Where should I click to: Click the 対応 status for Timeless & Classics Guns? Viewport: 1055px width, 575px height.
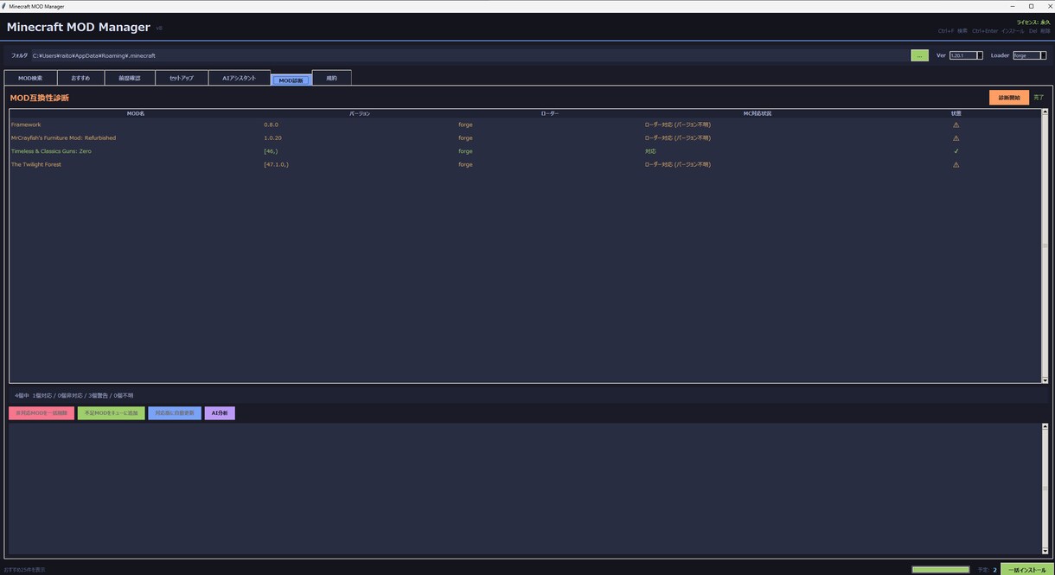click(650, 151)
